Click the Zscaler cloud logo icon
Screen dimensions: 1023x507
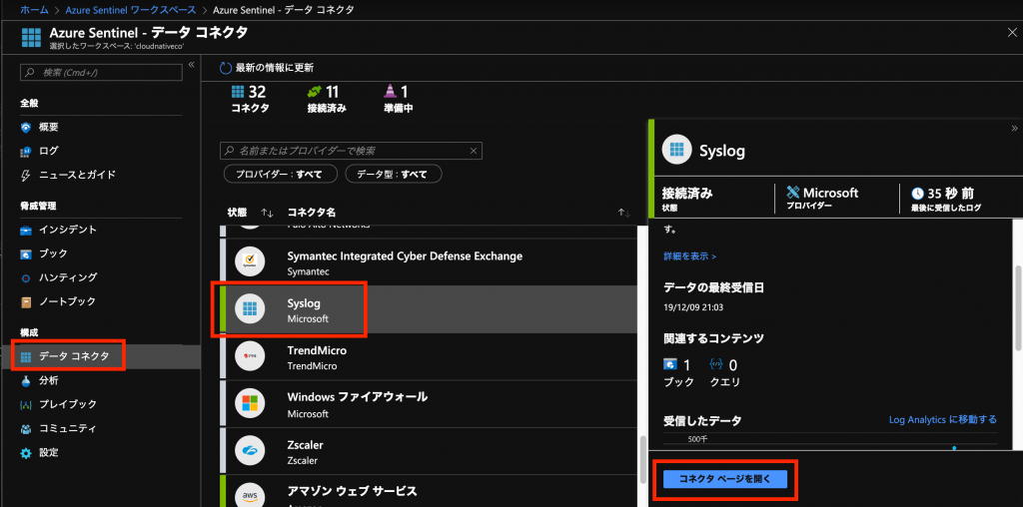[249, 450]
